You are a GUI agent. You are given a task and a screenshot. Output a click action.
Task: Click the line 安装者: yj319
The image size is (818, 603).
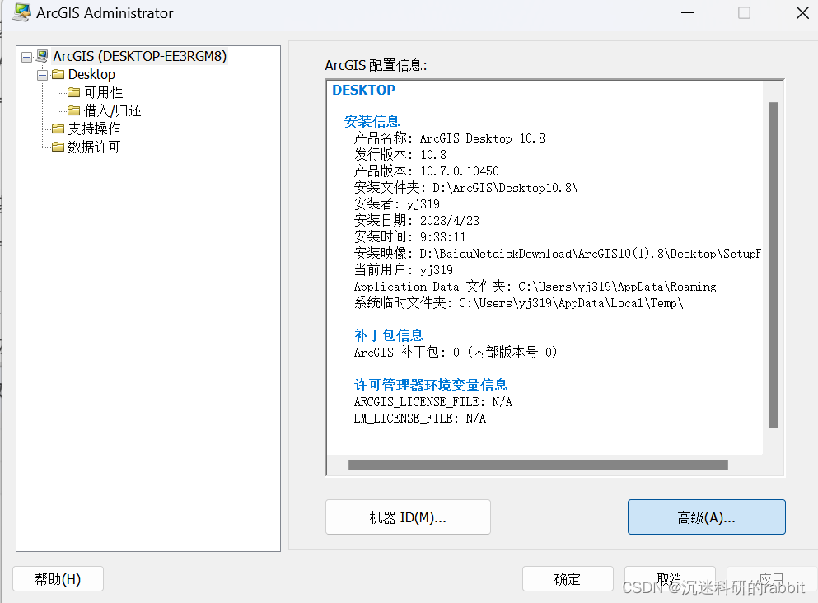click(x=396, y=204)
